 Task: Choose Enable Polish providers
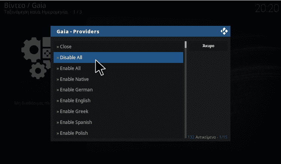pyautogui.click(x=118, y=133)
